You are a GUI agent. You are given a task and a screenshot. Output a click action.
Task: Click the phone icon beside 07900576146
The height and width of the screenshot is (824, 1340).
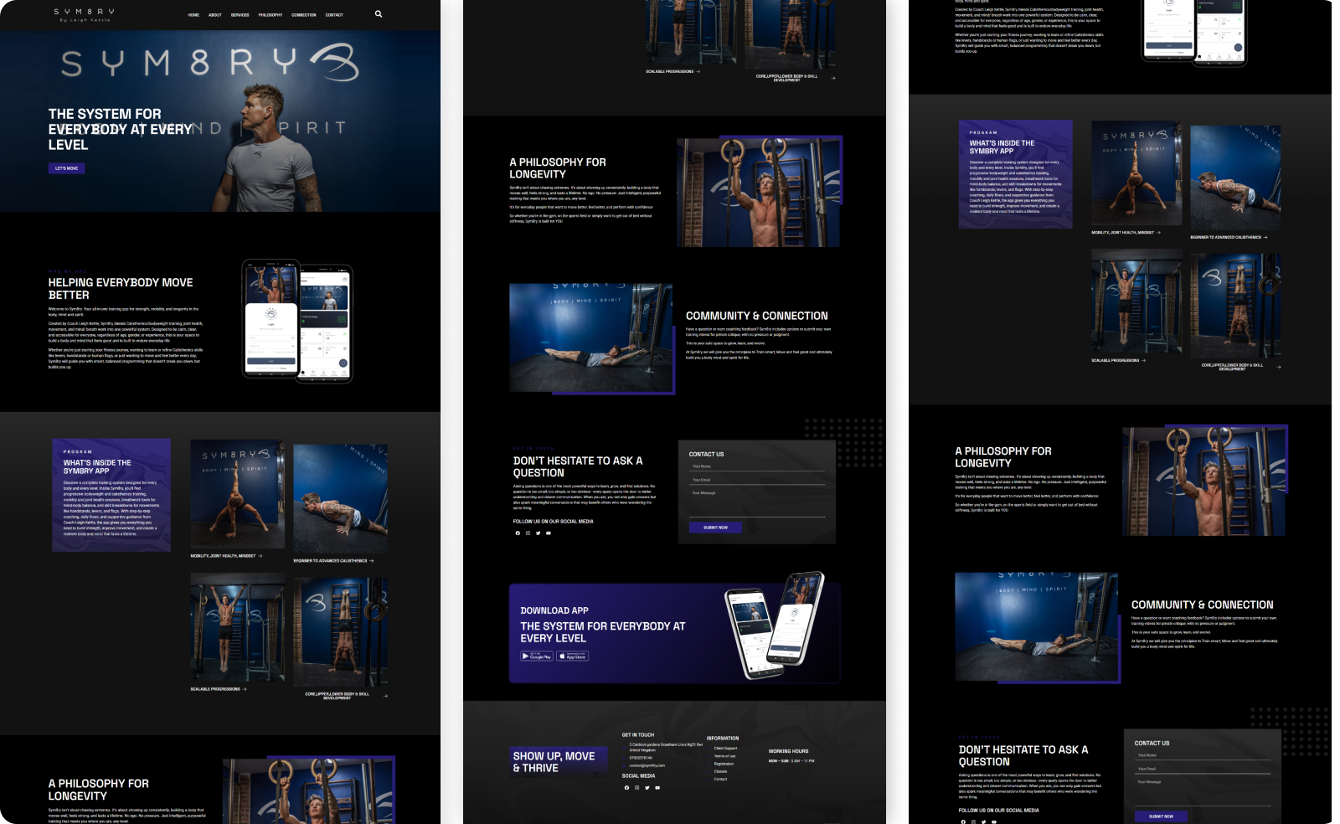click(x=623, y=758)
